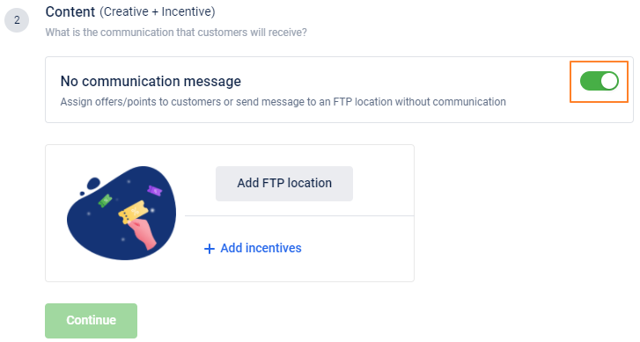This screenshot has width=640, height=342.
Task: Click the white knob of the green toggle
Action: click(x=609, y=81)
